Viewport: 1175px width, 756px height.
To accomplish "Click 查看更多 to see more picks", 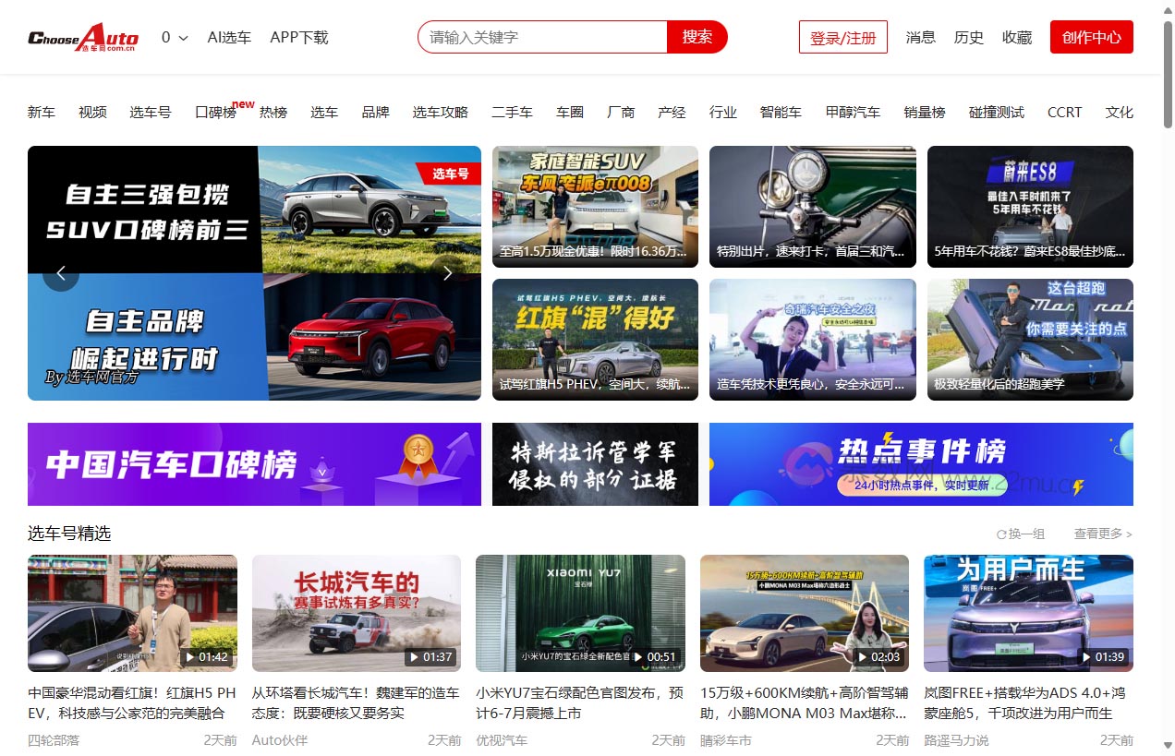I will coord(1097,533).
